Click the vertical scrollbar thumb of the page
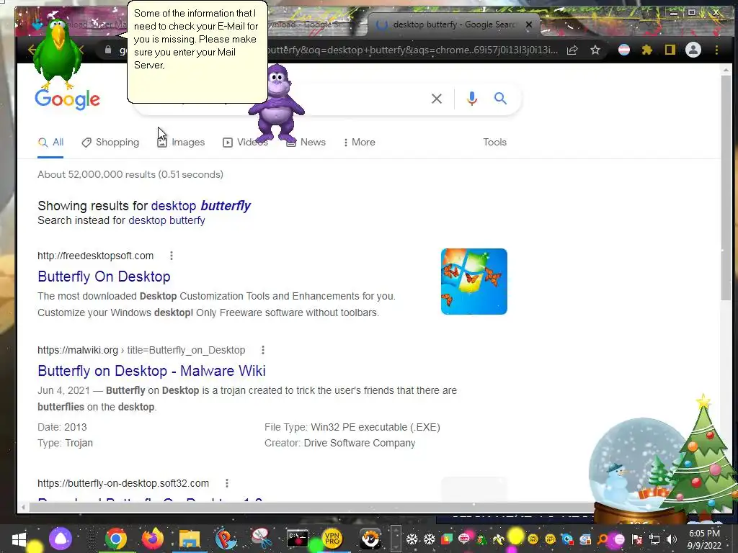This screenshot has height=553, width=738. (726, 188)
